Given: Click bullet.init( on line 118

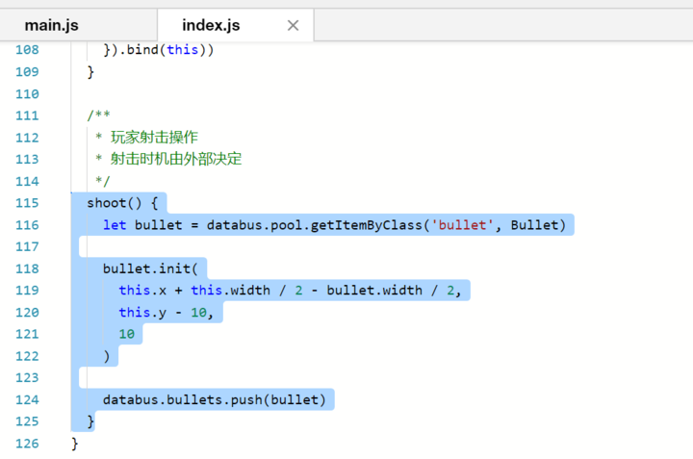Looking at the screenshot, I should tap(150, 268).
